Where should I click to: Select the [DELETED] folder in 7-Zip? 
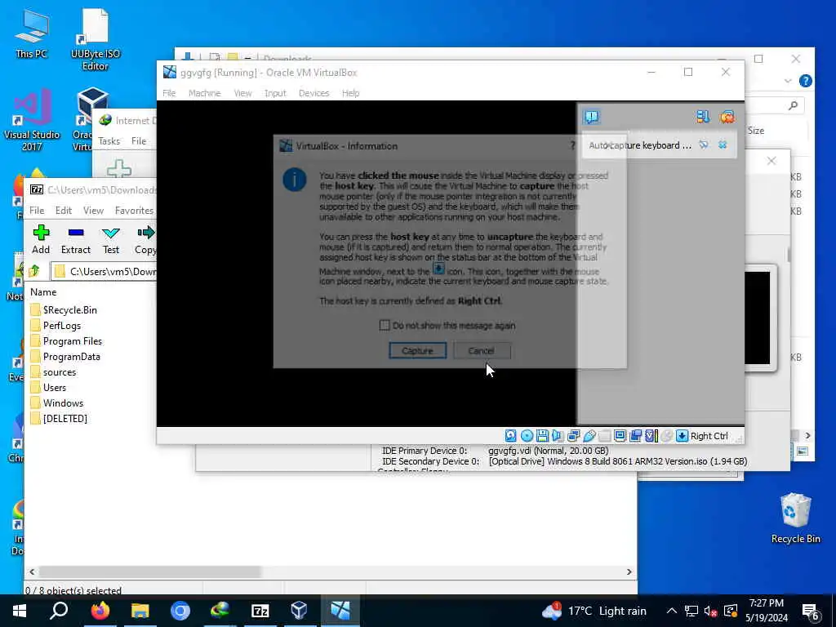[x=59, y=418]
